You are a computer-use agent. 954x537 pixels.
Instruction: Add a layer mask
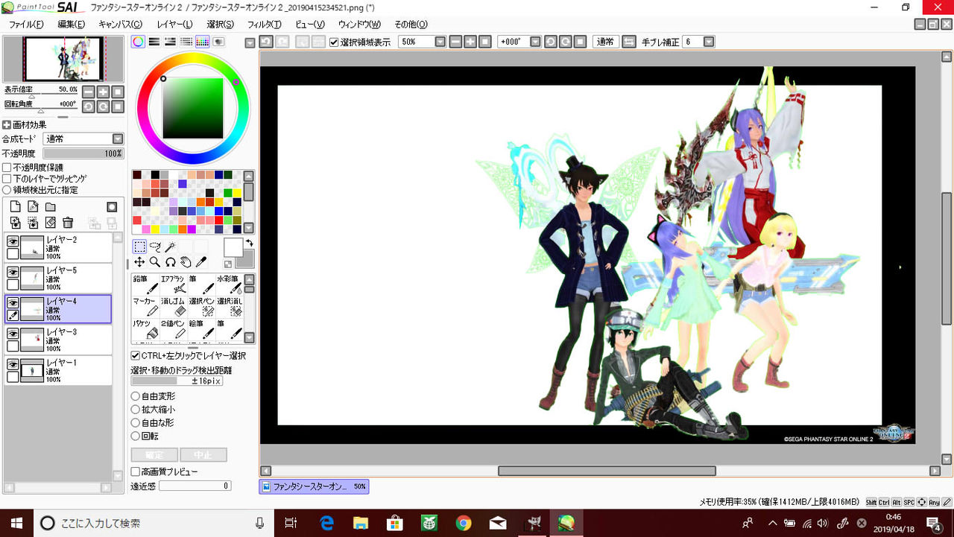point(112,206)
